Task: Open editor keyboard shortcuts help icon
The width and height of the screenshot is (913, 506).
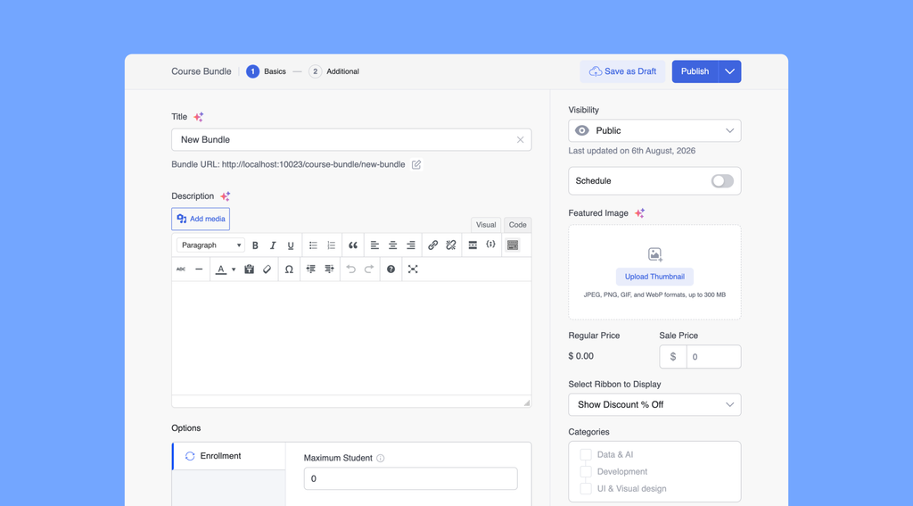Action: click(391, 270)
